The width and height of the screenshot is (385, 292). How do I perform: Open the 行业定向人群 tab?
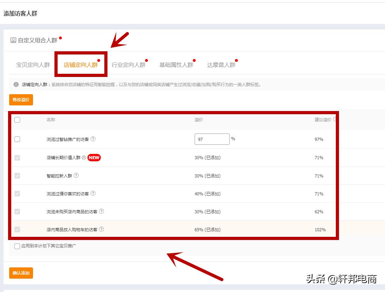[129, 65]
